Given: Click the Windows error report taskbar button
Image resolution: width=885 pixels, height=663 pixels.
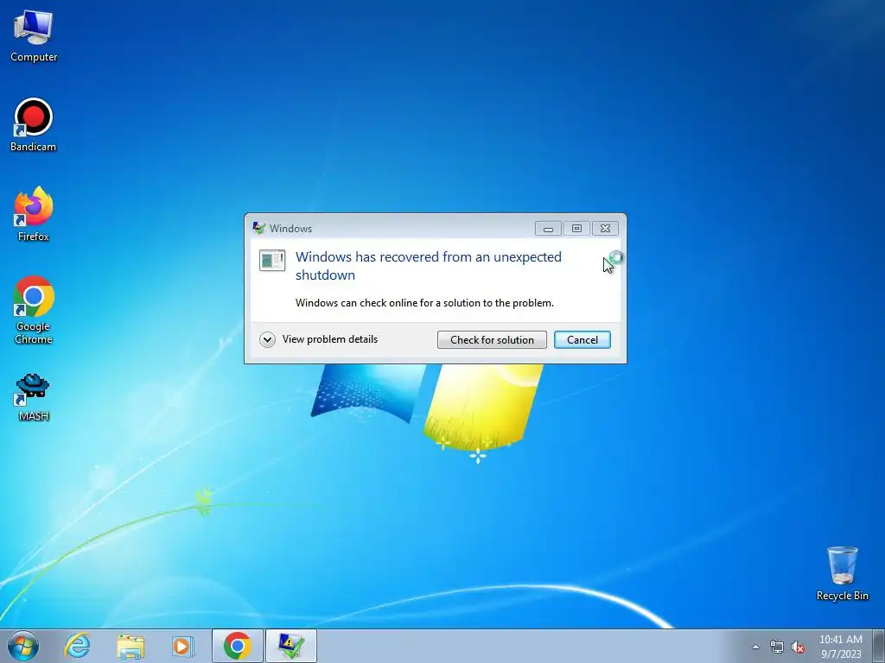Looking at the screenshot, I should (290, 646).
